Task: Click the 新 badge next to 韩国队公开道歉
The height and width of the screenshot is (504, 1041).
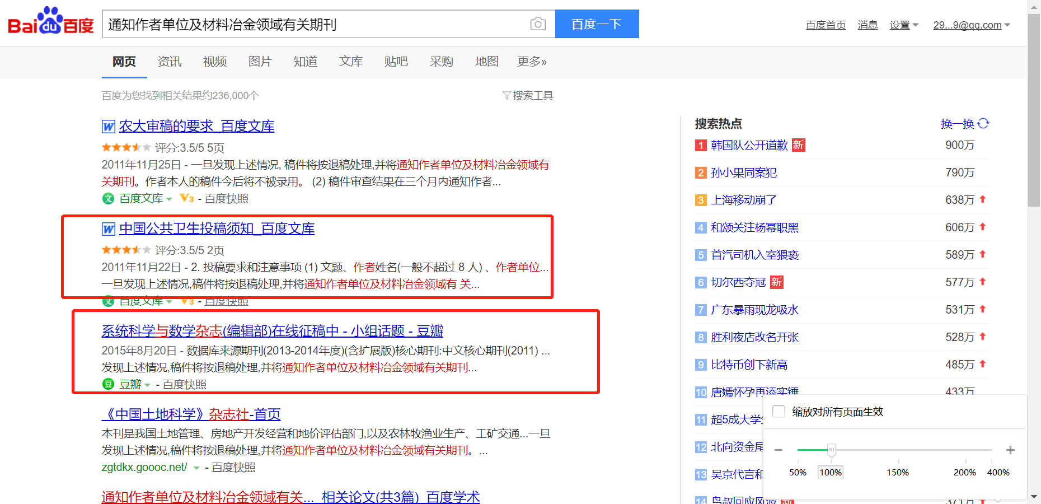Action: pos(799,145)
